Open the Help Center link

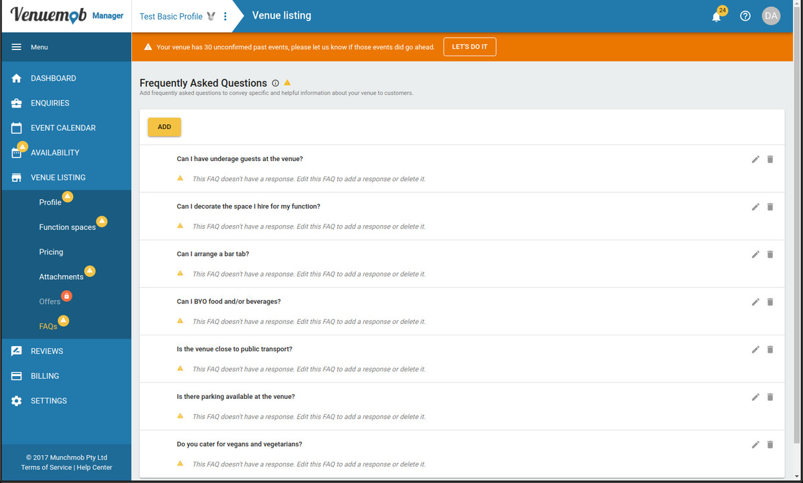pos(94,468)
